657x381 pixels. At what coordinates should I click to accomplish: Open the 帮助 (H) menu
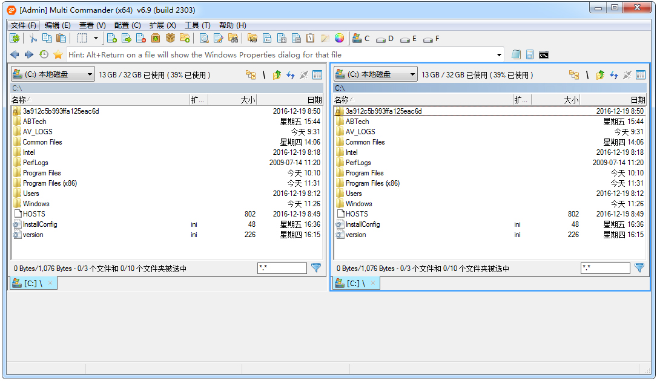click(x=233, y=25)
